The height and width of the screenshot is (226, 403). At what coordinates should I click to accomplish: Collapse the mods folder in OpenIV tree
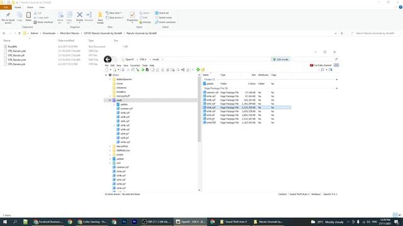110,100
